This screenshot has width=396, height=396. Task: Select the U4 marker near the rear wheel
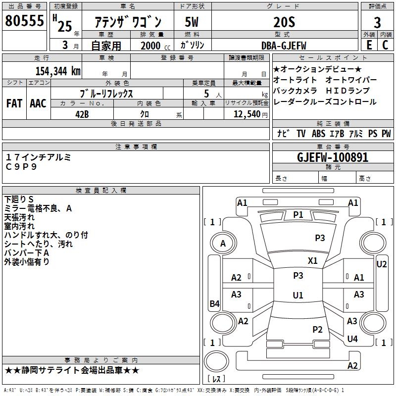(352, 339)
